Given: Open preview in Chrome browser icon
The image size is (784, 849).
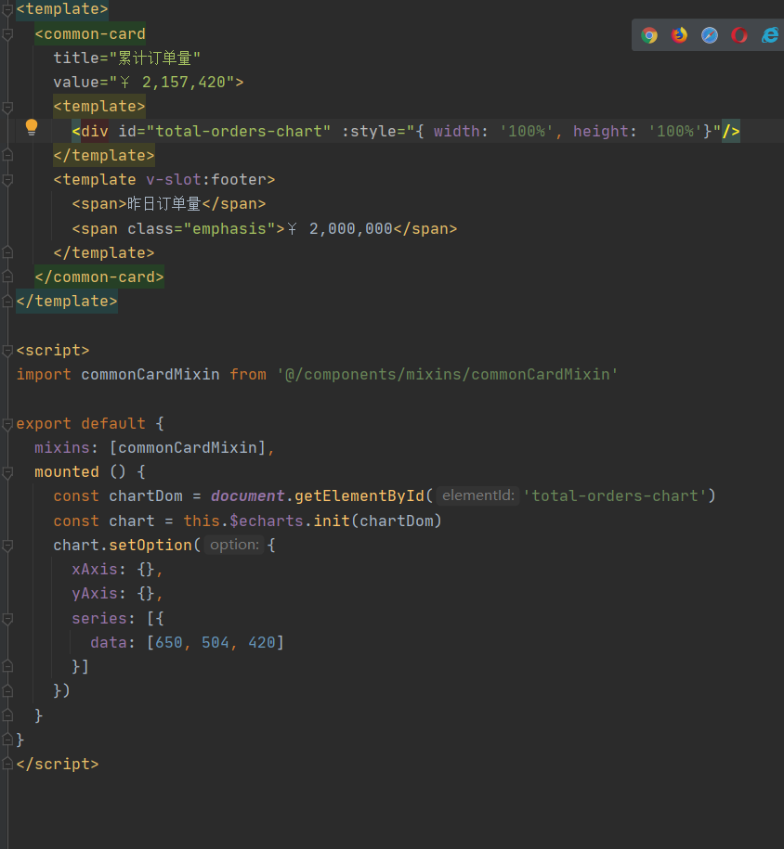Looking at the screenshot, I should [x=649, y=35].
